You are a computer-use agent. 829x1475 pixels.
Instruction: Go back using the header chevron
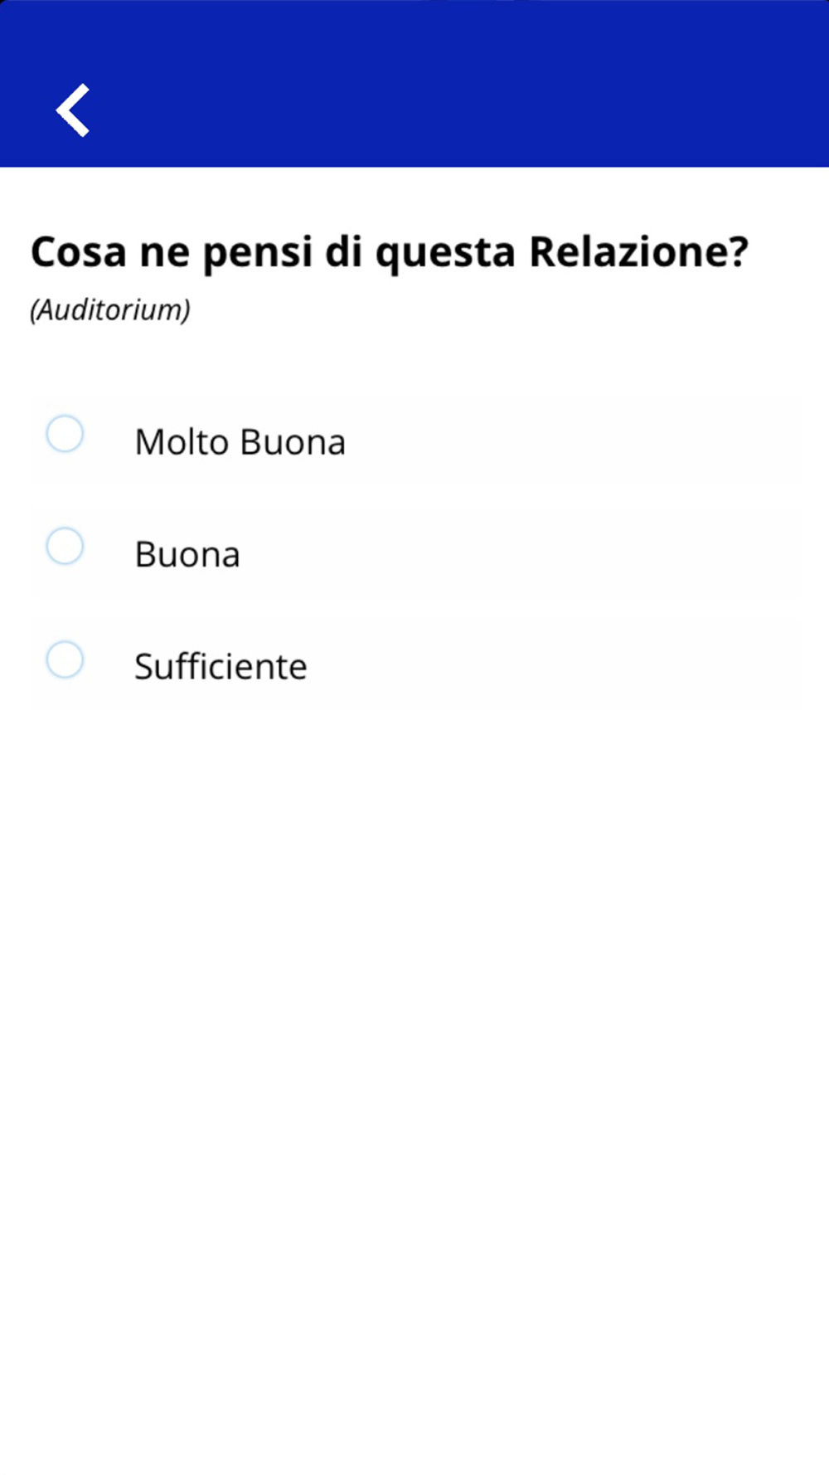click(x=73, y=110)
